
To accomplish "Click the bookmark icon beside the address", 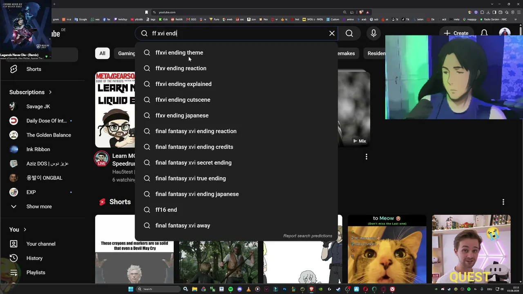I will 147,12.
